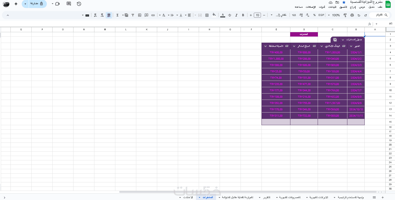Open the 123 number formats menu
This screenshot has width=395, height=200.
[294, 15]
